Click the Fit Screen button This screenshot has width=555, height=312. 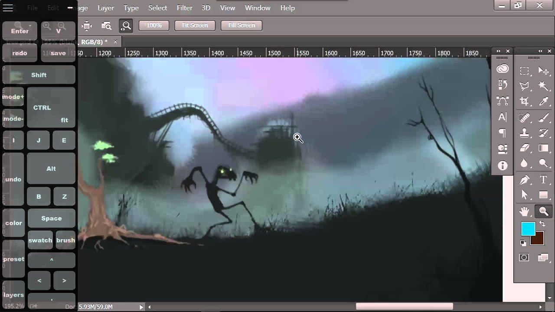[x=195, y=25]
